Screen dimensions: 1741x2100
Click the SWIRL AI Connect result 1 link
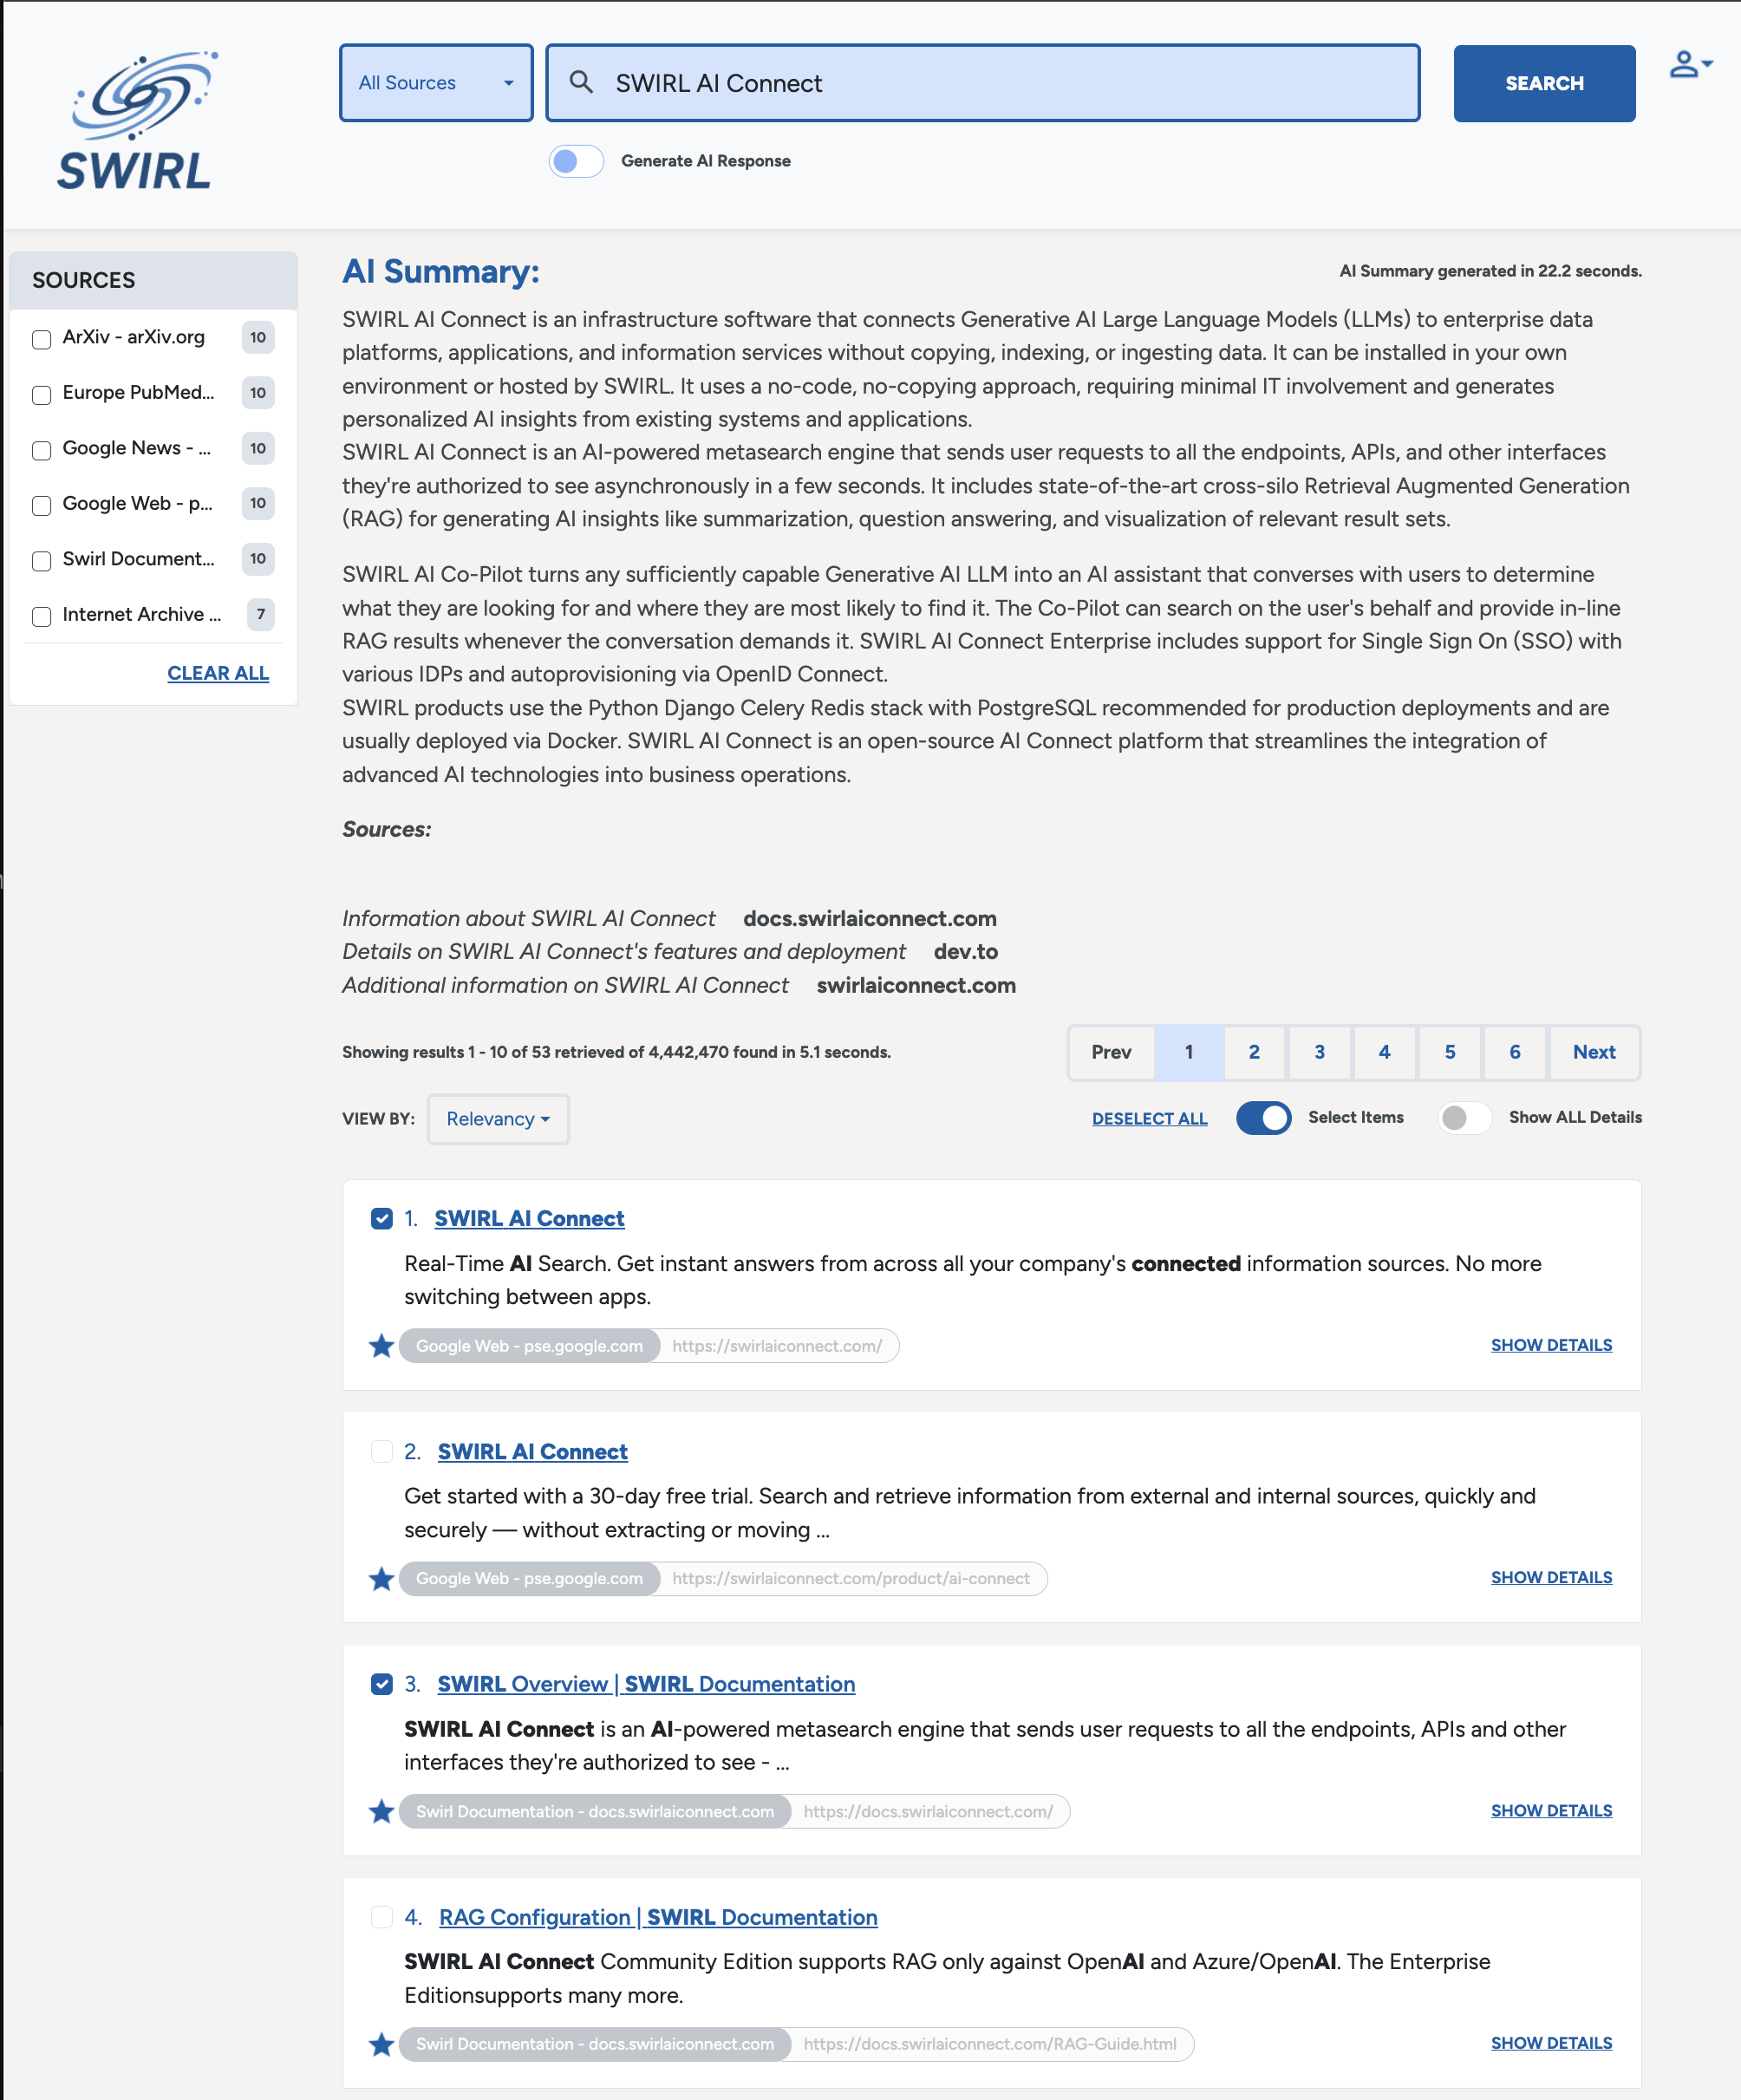click(x=532, y=1216)
